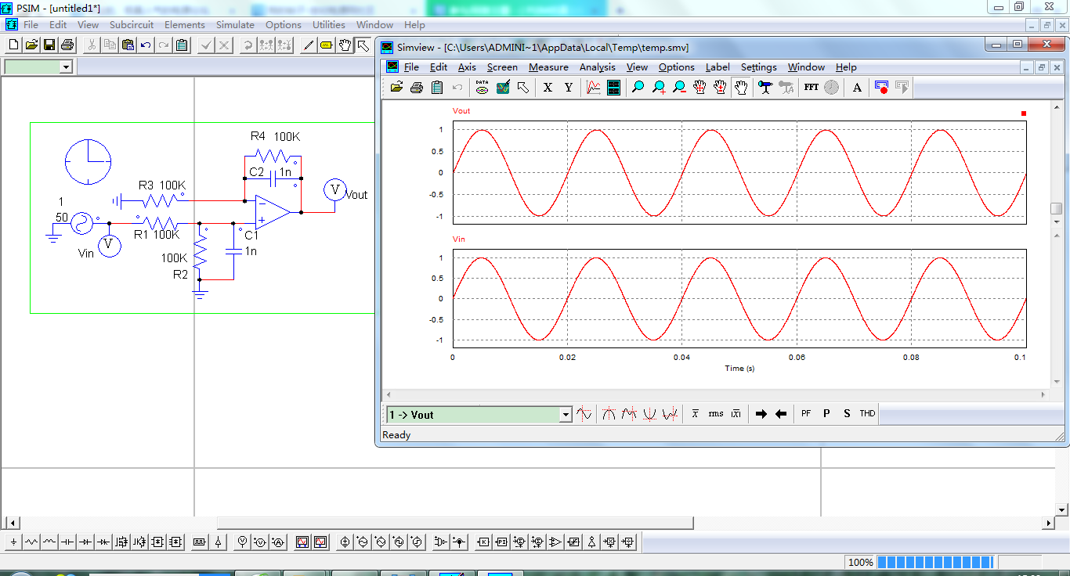Select the simulation control clock element
1070x576 pixels.
pos(88,162)
